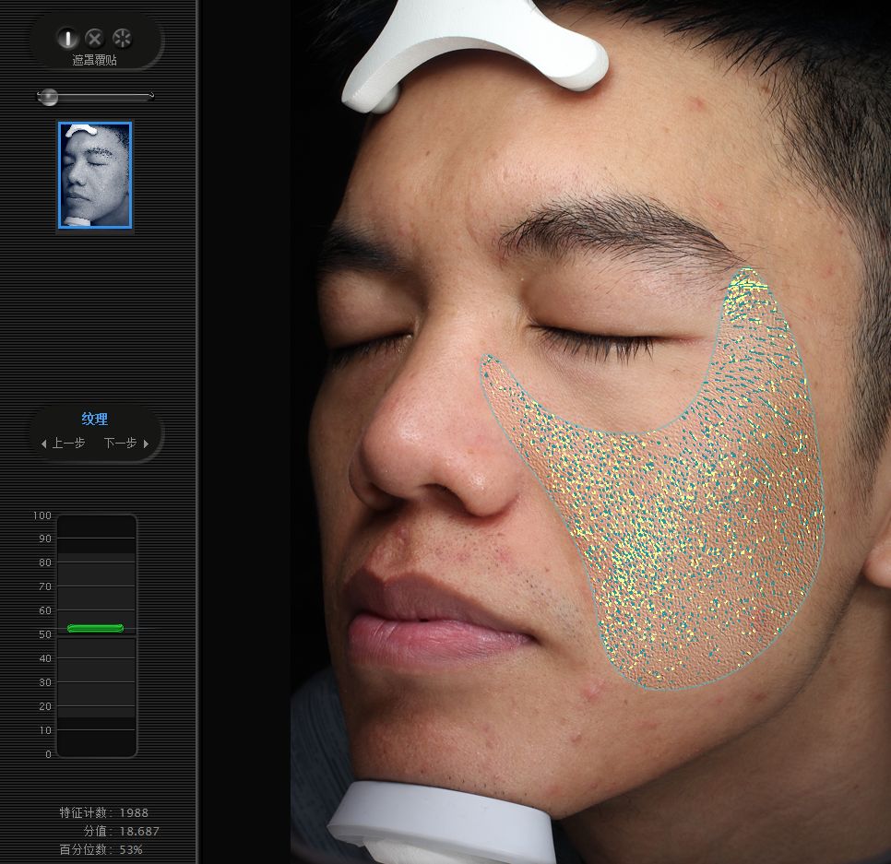Click the 遮罩覆贴 label under the icons
The image size is (891, 864).
(x=95, y=60)
